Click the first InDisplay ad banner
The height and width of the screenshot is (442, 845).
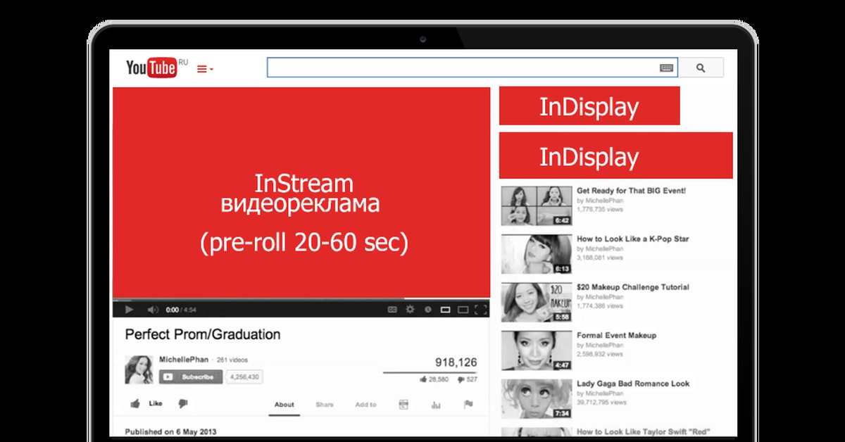coord(589,106)
